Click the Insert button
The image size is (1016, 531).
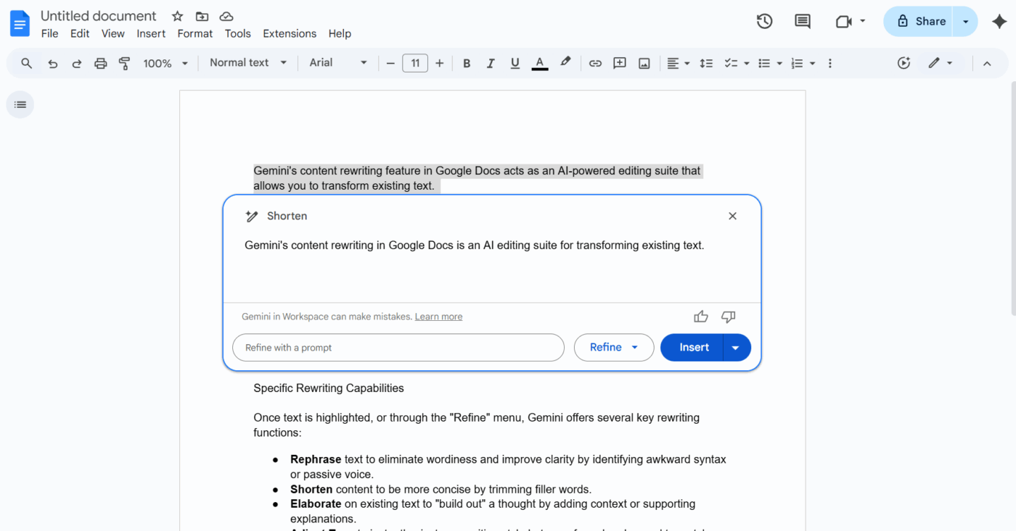[693, 348]
